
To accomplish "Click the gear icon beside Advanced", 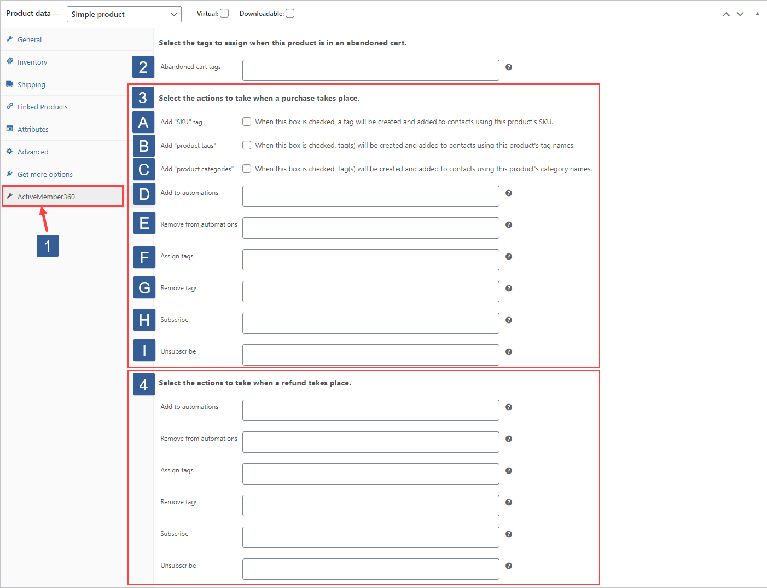I will pyautogui.click(x=9, y=151).
